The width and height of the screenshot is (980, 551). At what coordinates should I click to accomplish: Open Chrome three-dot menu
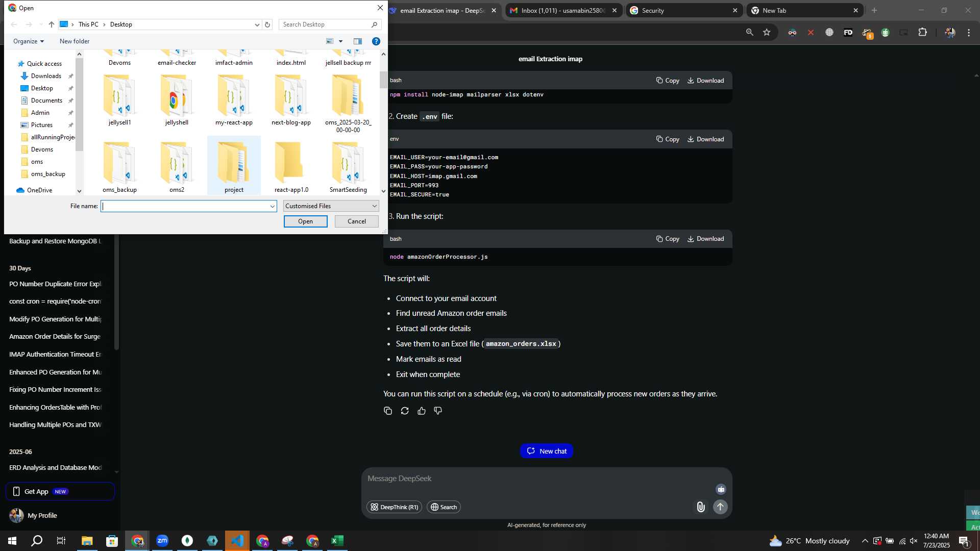click(969, 32)
